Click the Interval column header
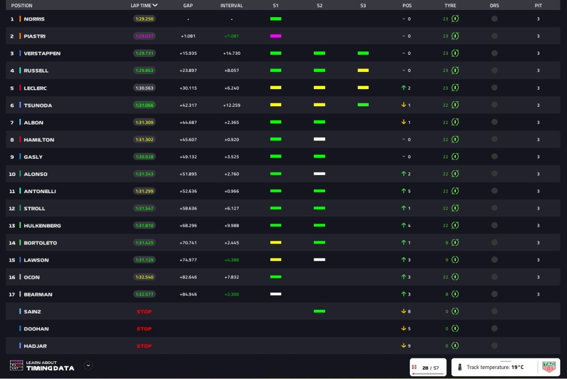Image resolution: width=567 pixels, height=379 pixels. tap(231, 6)
